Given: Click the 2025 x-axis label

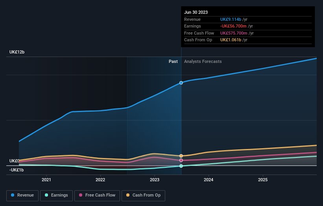Looking at the screenshot, I should 263,180.
